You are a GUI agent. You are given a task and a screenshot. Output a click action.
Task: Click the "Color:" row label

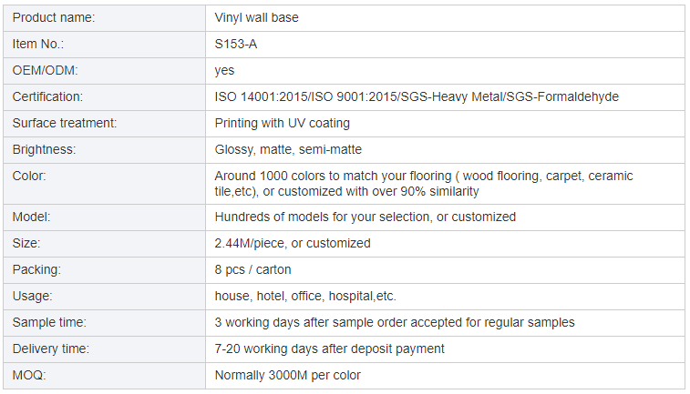pos(29,176)
